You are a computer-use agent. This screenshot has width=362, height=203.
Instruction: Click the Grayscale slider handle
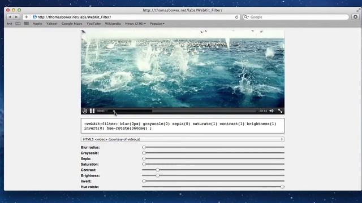click(x=144, y=153)
